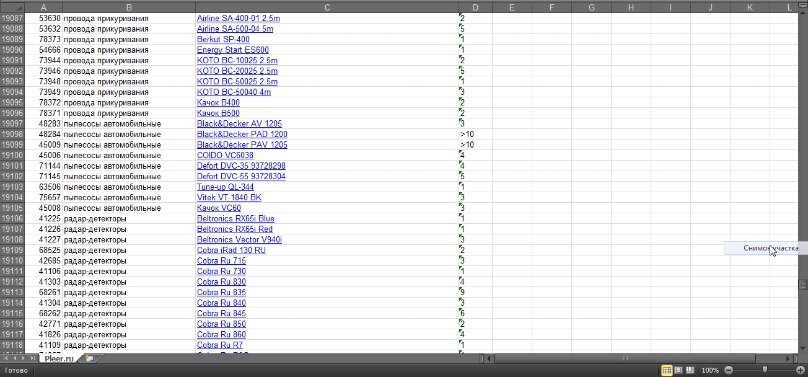Select all cells corner button
This screenshot has width=808, height=377.
(12, 7)
